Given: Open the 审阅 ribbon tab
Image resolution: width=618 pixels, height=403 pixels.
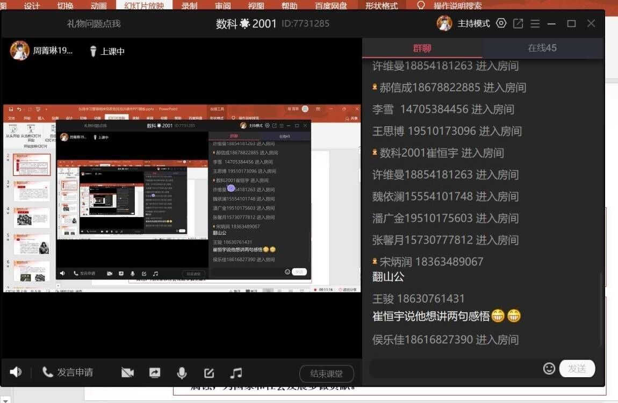Looking at the screenshot, I should (223, 6).
